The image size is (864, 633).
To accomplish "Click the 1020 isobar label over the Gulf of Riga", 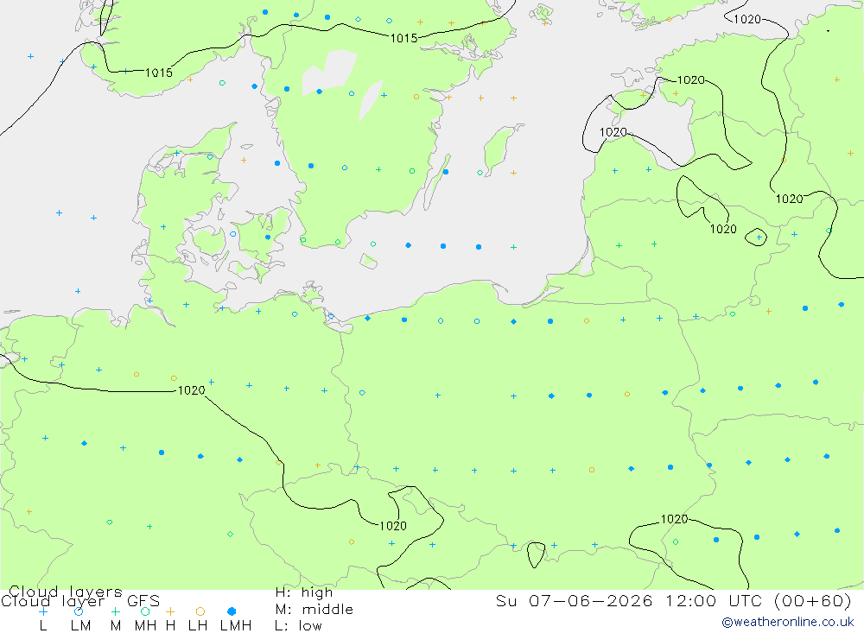I will click(613, 132).
